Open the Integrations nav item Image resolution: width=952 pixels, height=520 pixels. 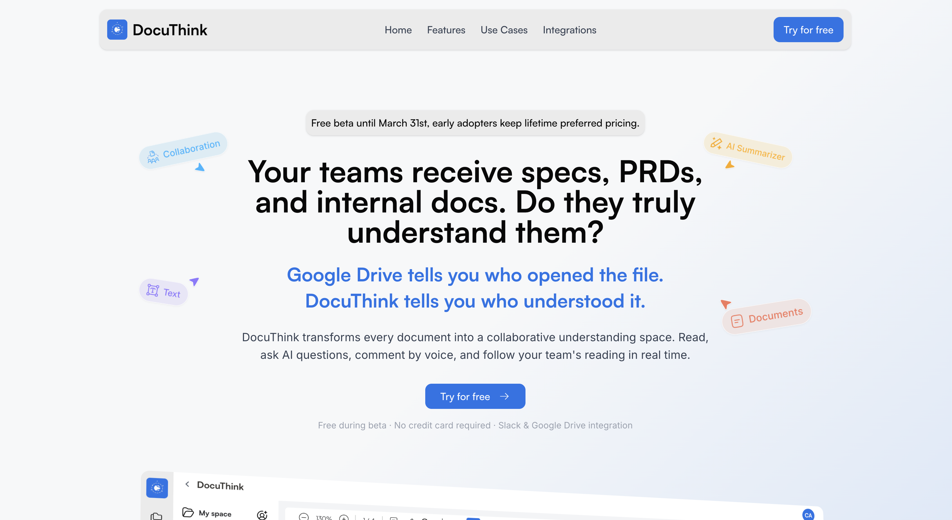coord(569,30)
